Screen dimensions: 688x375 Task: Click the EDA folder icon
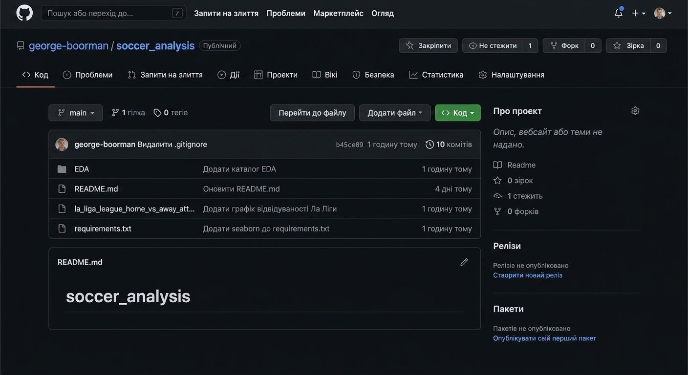tap(62, 169)
